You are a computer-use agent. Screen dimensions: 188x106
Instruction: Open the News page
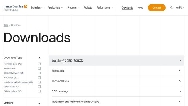point(140,8)
